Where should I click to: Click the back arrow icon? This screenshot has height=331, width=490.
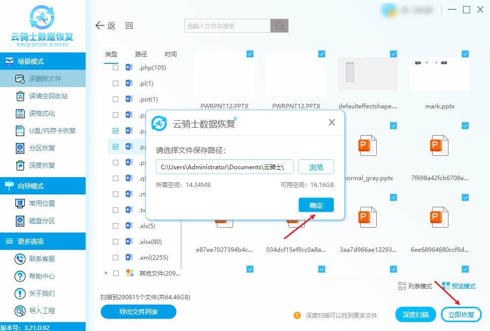[x=99, y=25]
